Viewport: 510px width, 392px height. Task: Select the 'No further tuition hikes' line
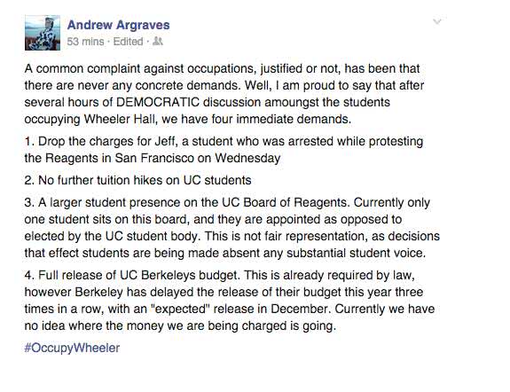pyautogui.click(x=137, y=180)
